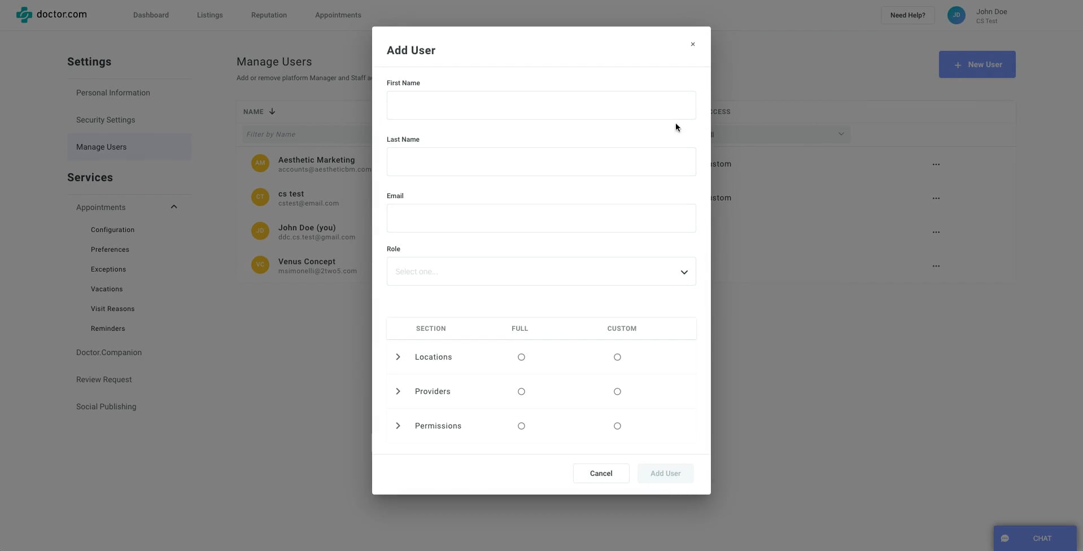This screenshot has width=1083, height=551.
Task: Focus the First Name field
Action: pos(541,106)
